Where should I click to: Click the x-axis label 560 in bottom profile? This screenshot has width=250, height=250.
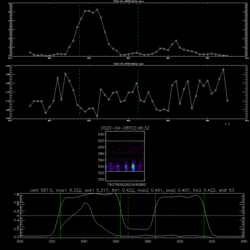[116, 241]
